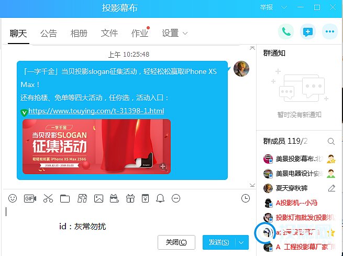Click the character face icon in toolbar
The width and height of the screenshot is (343, 256).
coord(114,198)
